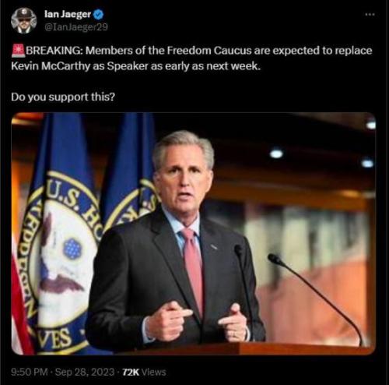Click the BREAKING word in tweet text
Screen dimensions: 389x385
click(x=54, y=51)
